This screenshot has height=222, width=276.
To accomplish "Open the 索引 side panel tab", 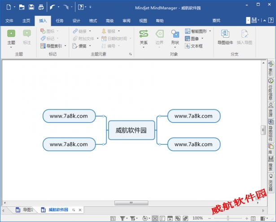I will click(271, 69).
